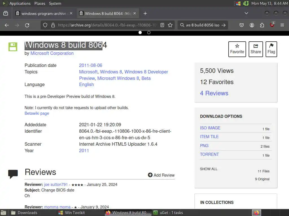Click the Reviews speech bubble icon

click(13, 174)
